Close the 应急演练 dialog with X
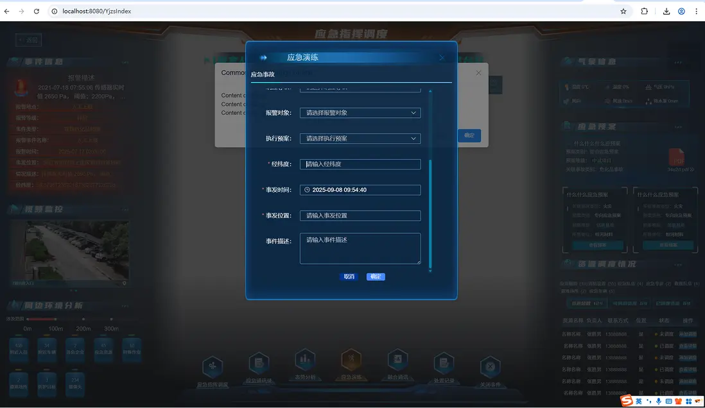The height and width of the screenshot is (408, 705). 442,58
